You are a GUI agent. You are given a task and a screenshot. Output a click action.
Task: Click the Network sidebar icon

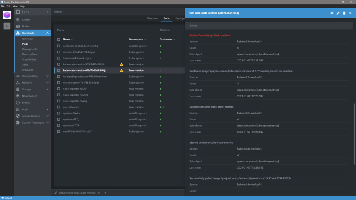pyautogui.click(x=18, y=83)
